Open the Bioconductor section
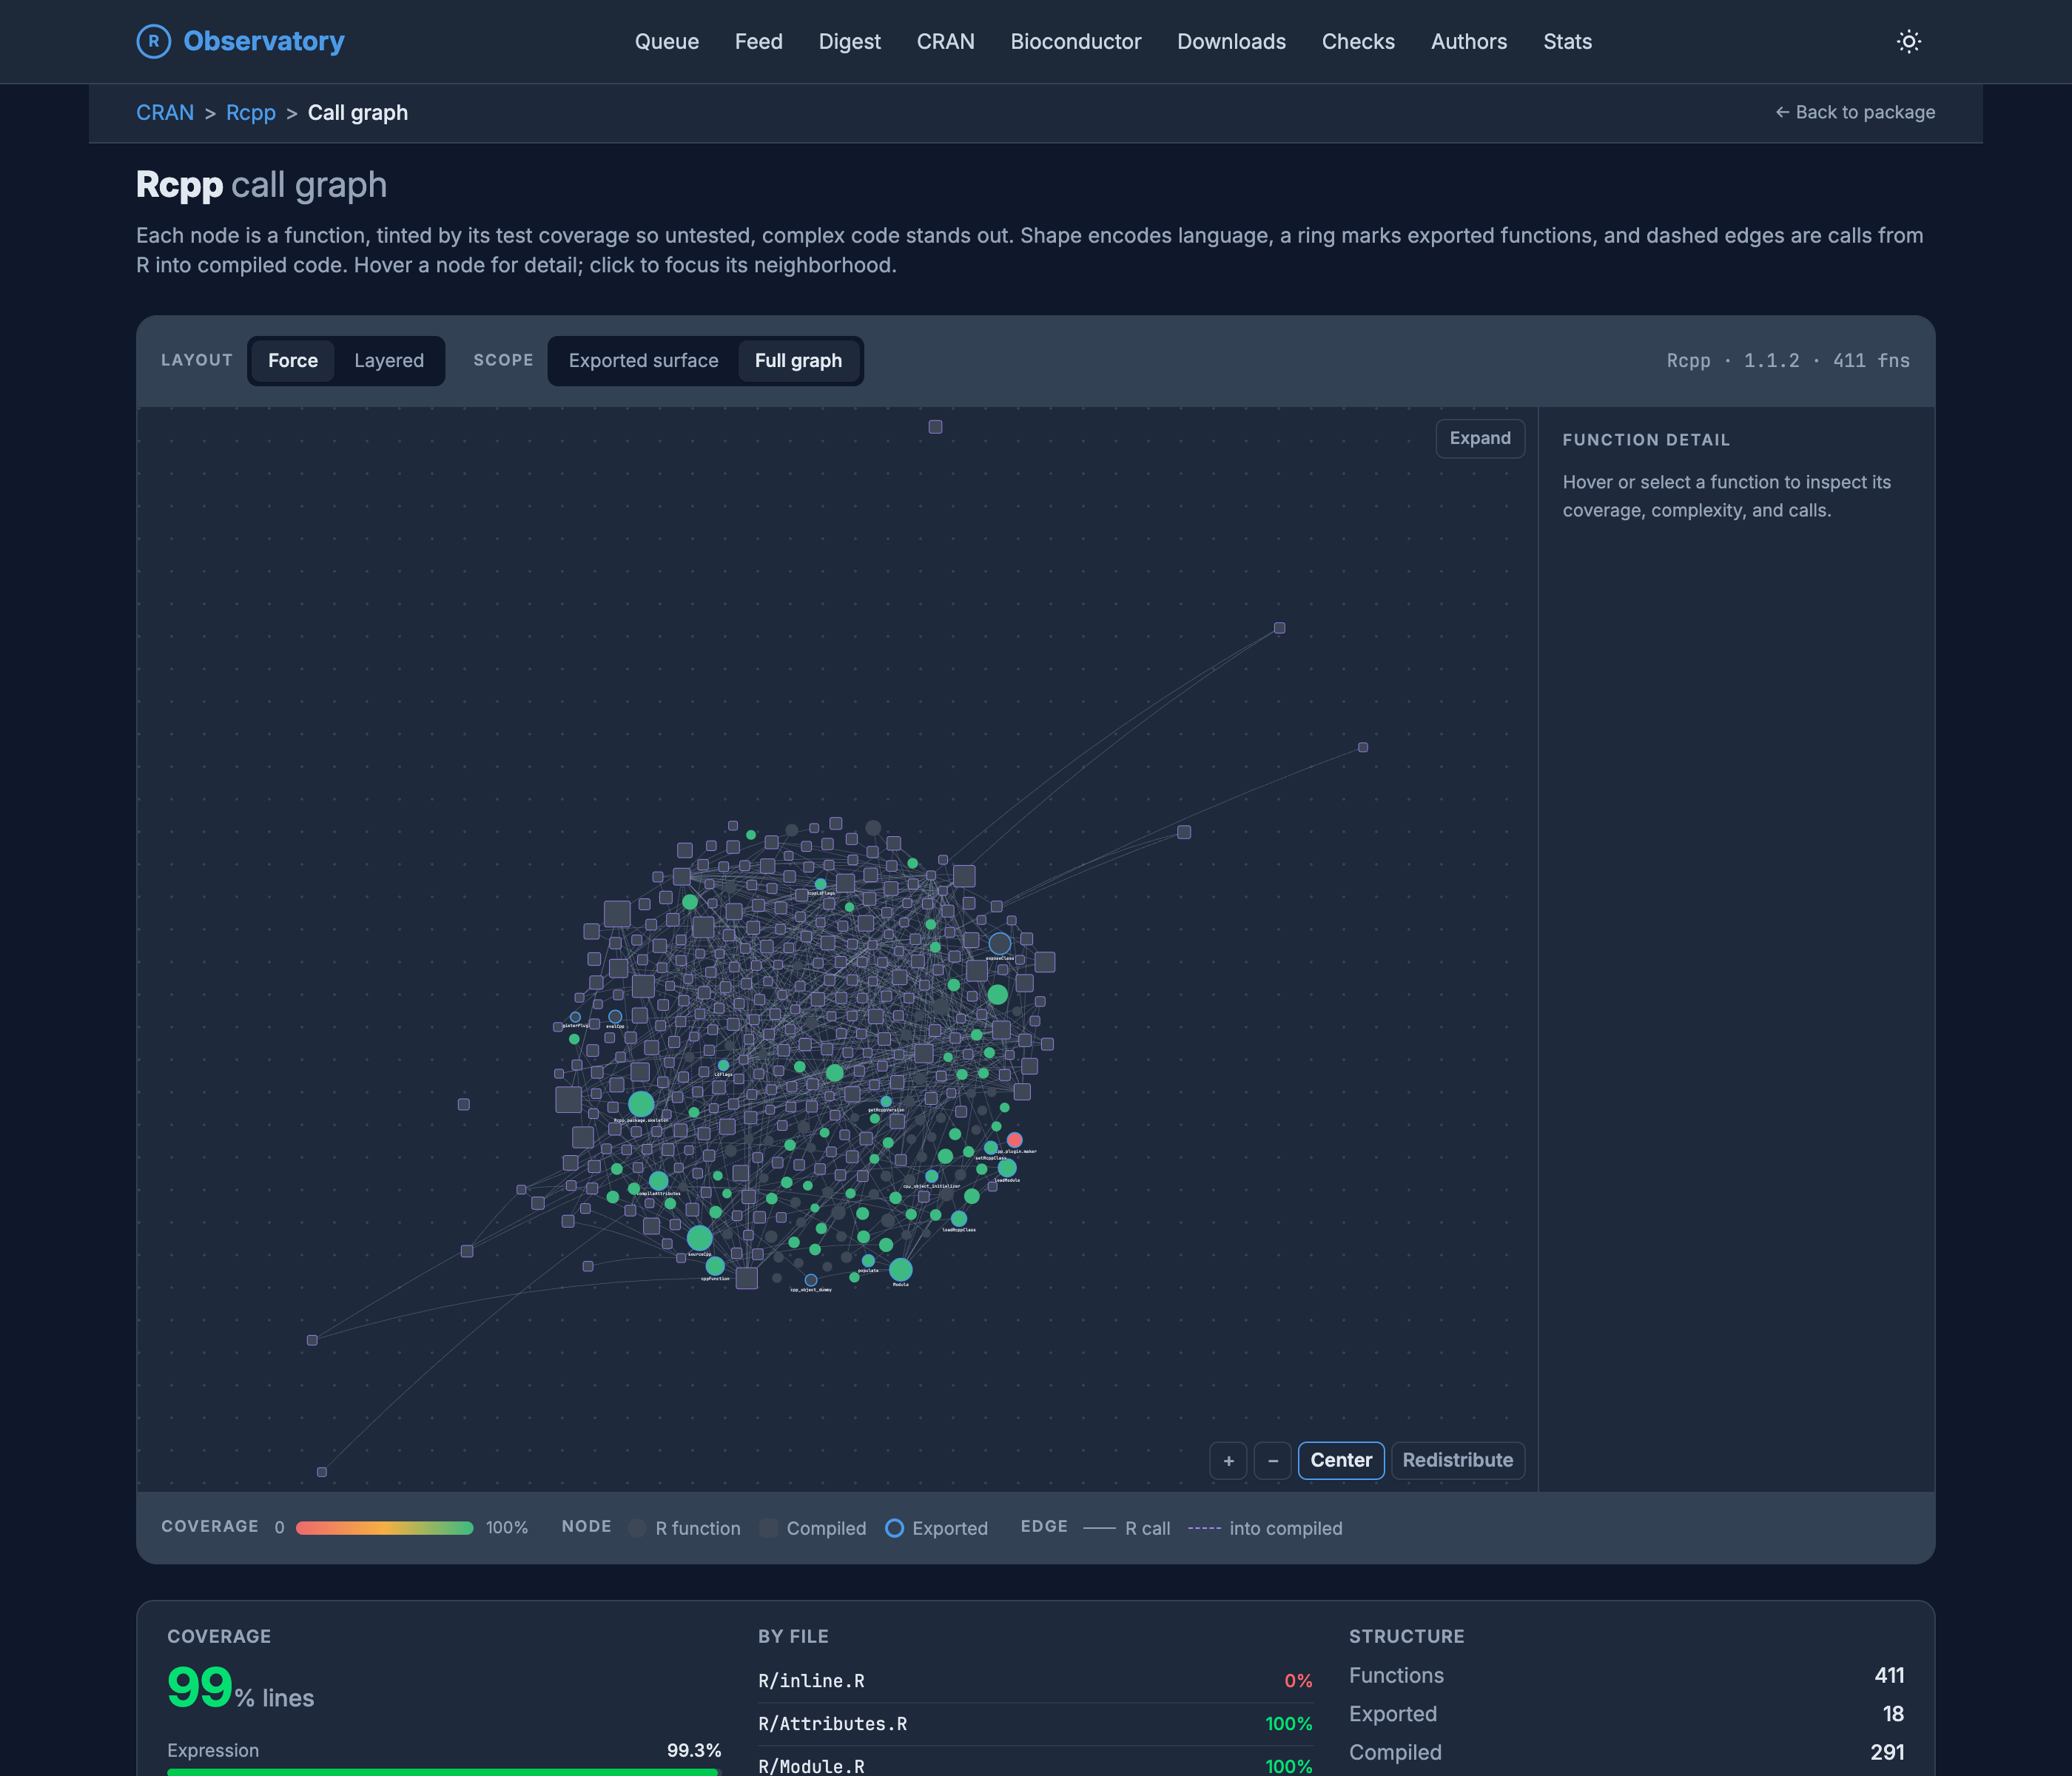 point(1075,41)
